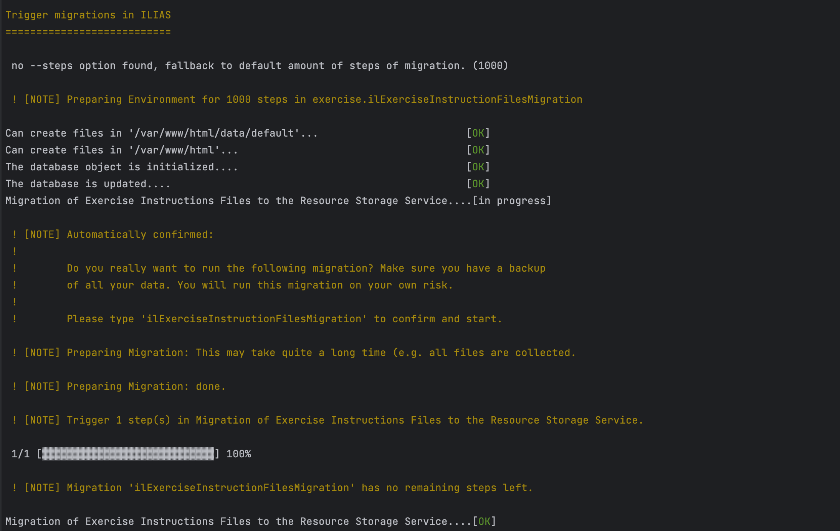Viewport: 840px width, 531px height.
Task: Click the quoted 'ilExerciseInstructionFilesMigration' in the confirm prompt
Action: coord(254,319)
